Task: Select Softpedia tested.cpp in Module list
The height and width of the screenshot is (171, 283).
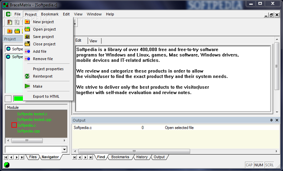Action: click(x=34, y=120)
